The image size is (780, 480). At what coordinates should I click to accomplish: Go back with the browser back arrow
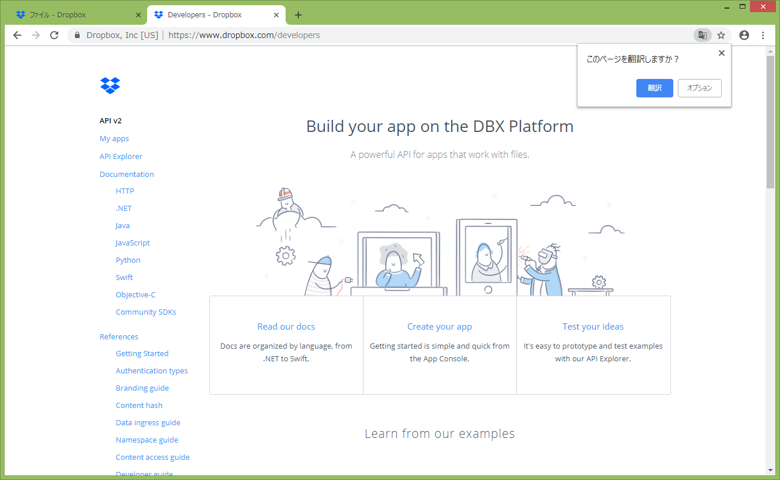pos(17,35)
